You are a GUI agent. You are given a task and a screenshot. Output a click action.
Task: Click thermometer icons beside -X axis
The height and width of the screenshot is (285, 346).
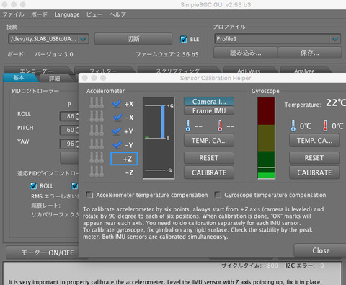(x=97, y=117)
